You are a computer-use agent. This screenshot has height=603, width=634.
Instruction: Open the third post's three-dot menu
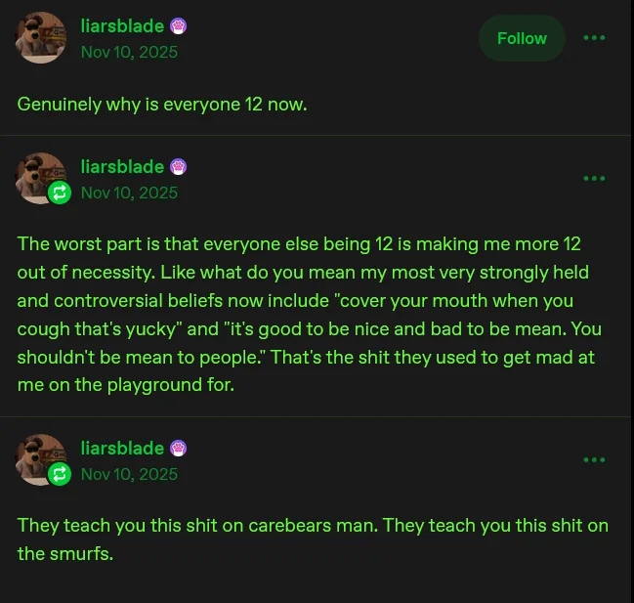tap(594, 460)
